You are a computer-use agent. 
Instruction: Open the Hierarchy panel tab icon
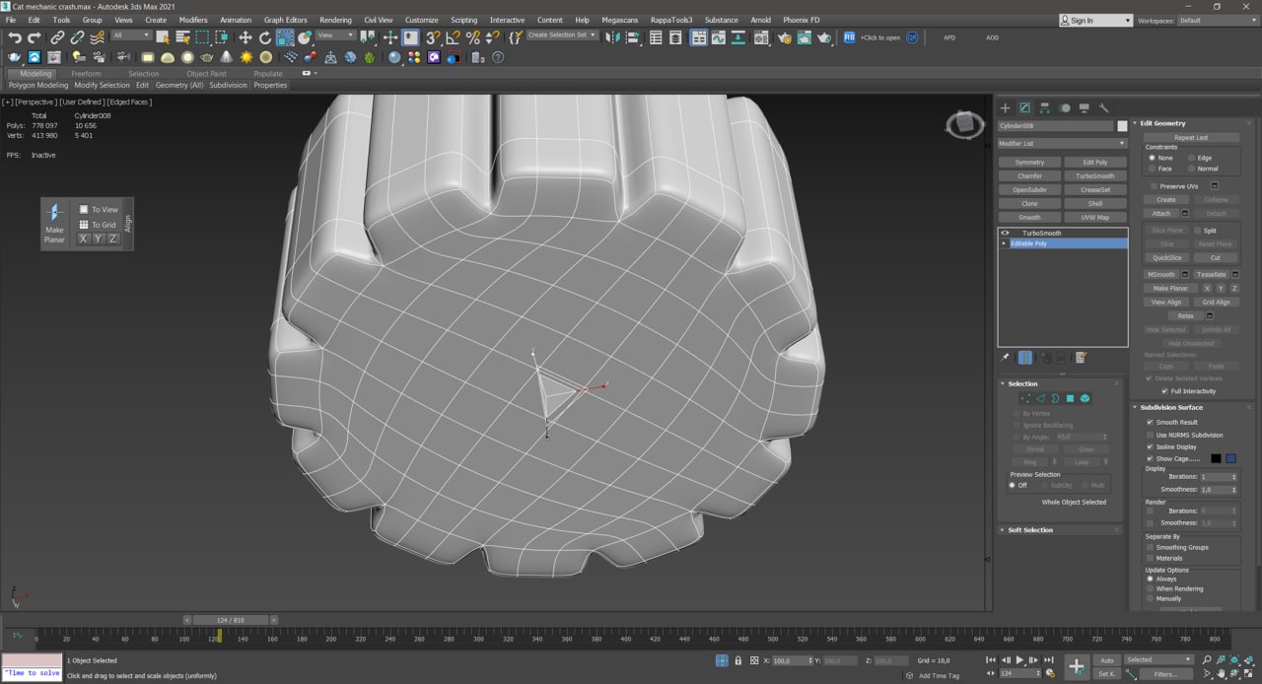pyautogui.click(x=1044, y=108)
